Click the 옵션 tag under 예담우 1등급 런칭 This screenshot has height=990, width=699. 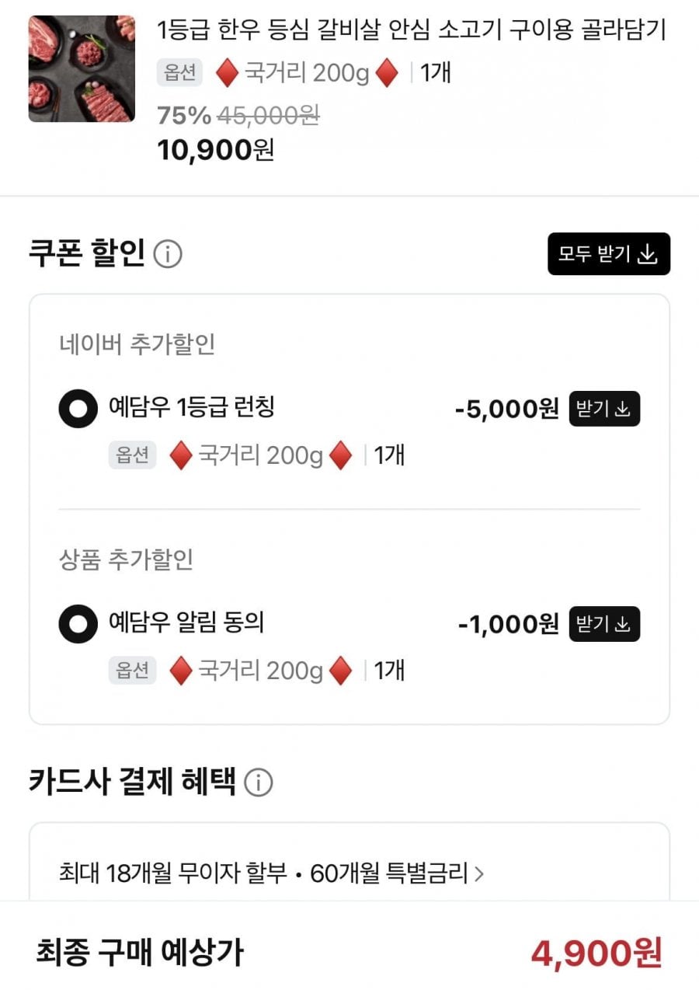pos(132,455)
